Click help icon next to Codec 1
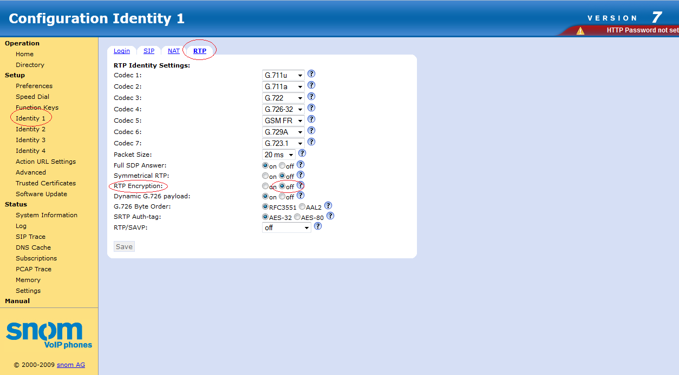The height and width of the screenshot is (375, 679). pos(311,74)
